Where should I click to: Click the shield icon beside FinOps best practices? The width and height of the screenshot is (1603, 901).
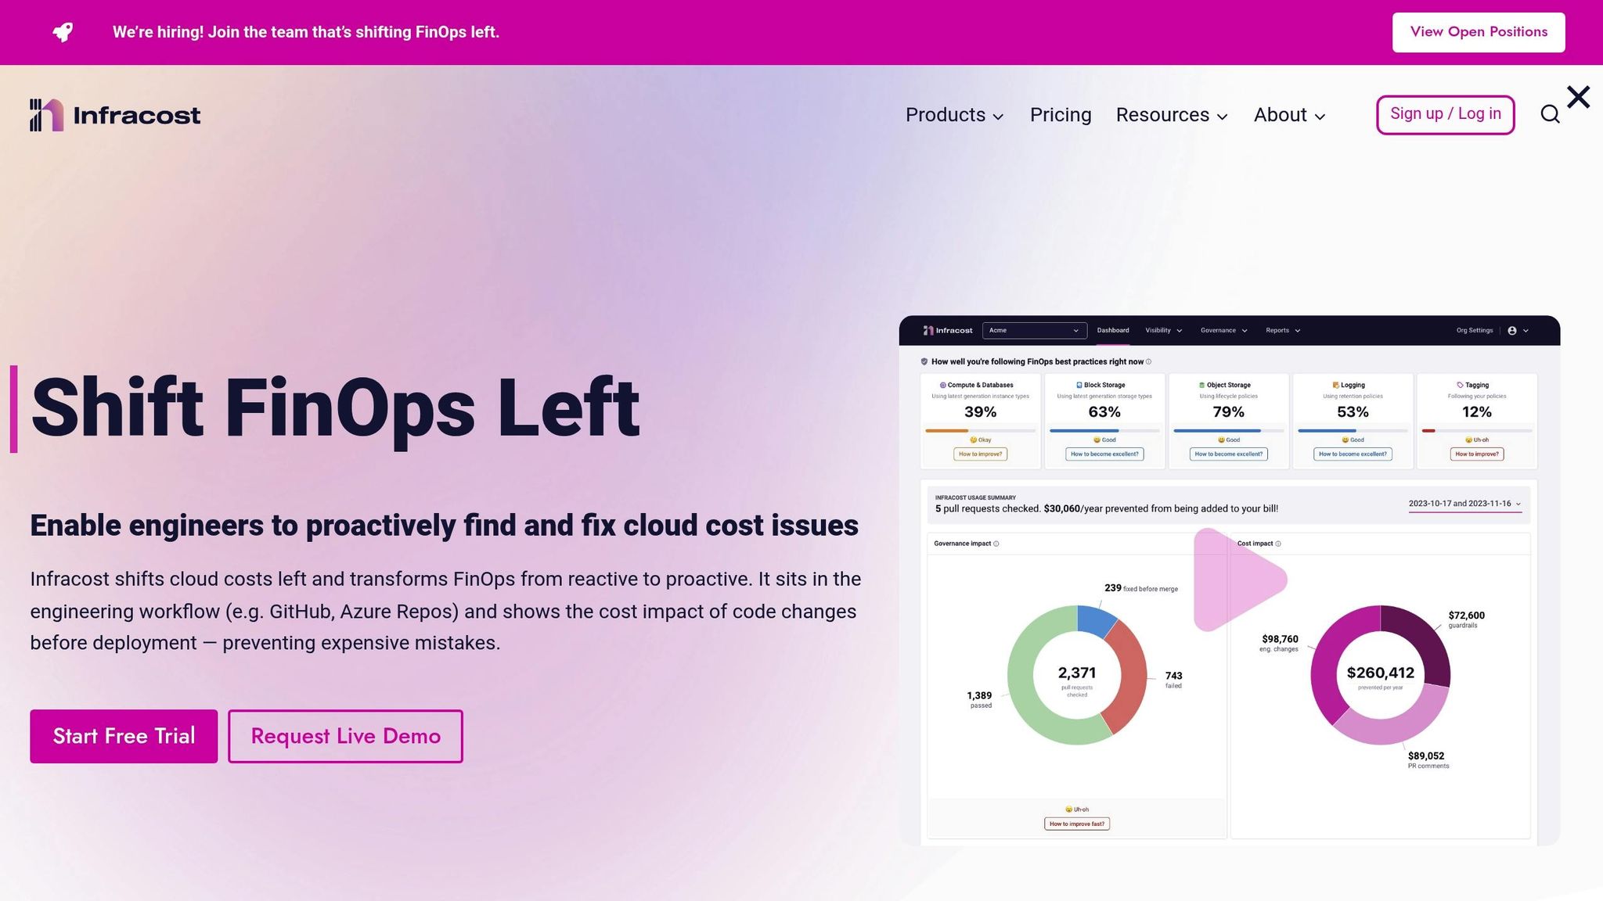(924, 362)
